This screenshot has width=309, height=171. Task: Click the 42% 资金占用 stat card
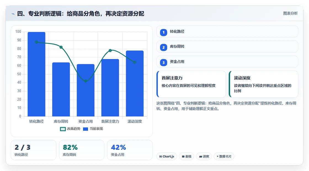pos(130,150)
